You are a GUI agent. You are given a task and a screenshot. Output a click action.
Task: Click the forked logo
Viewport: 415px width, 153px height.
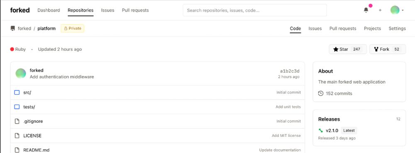[x=20, y=10]
